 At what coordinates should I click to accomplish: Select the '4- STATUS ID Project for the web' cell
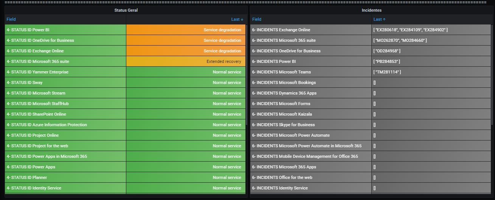(x=65, y=146)
